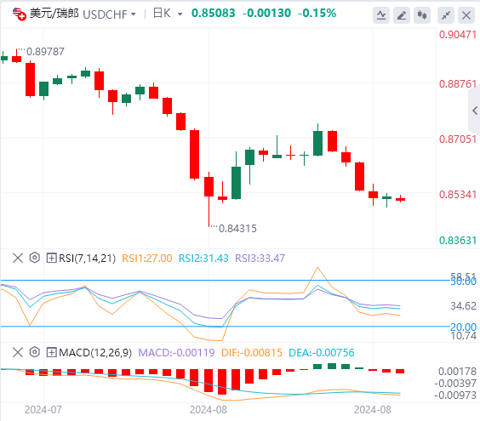
Task: Expand the RSI panel plus icon
Action: [51, 258]
